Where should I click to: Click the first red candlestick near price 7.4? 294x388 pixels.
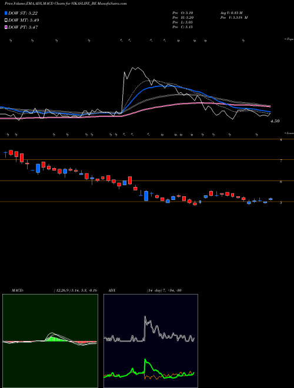(x=11, y=152)
